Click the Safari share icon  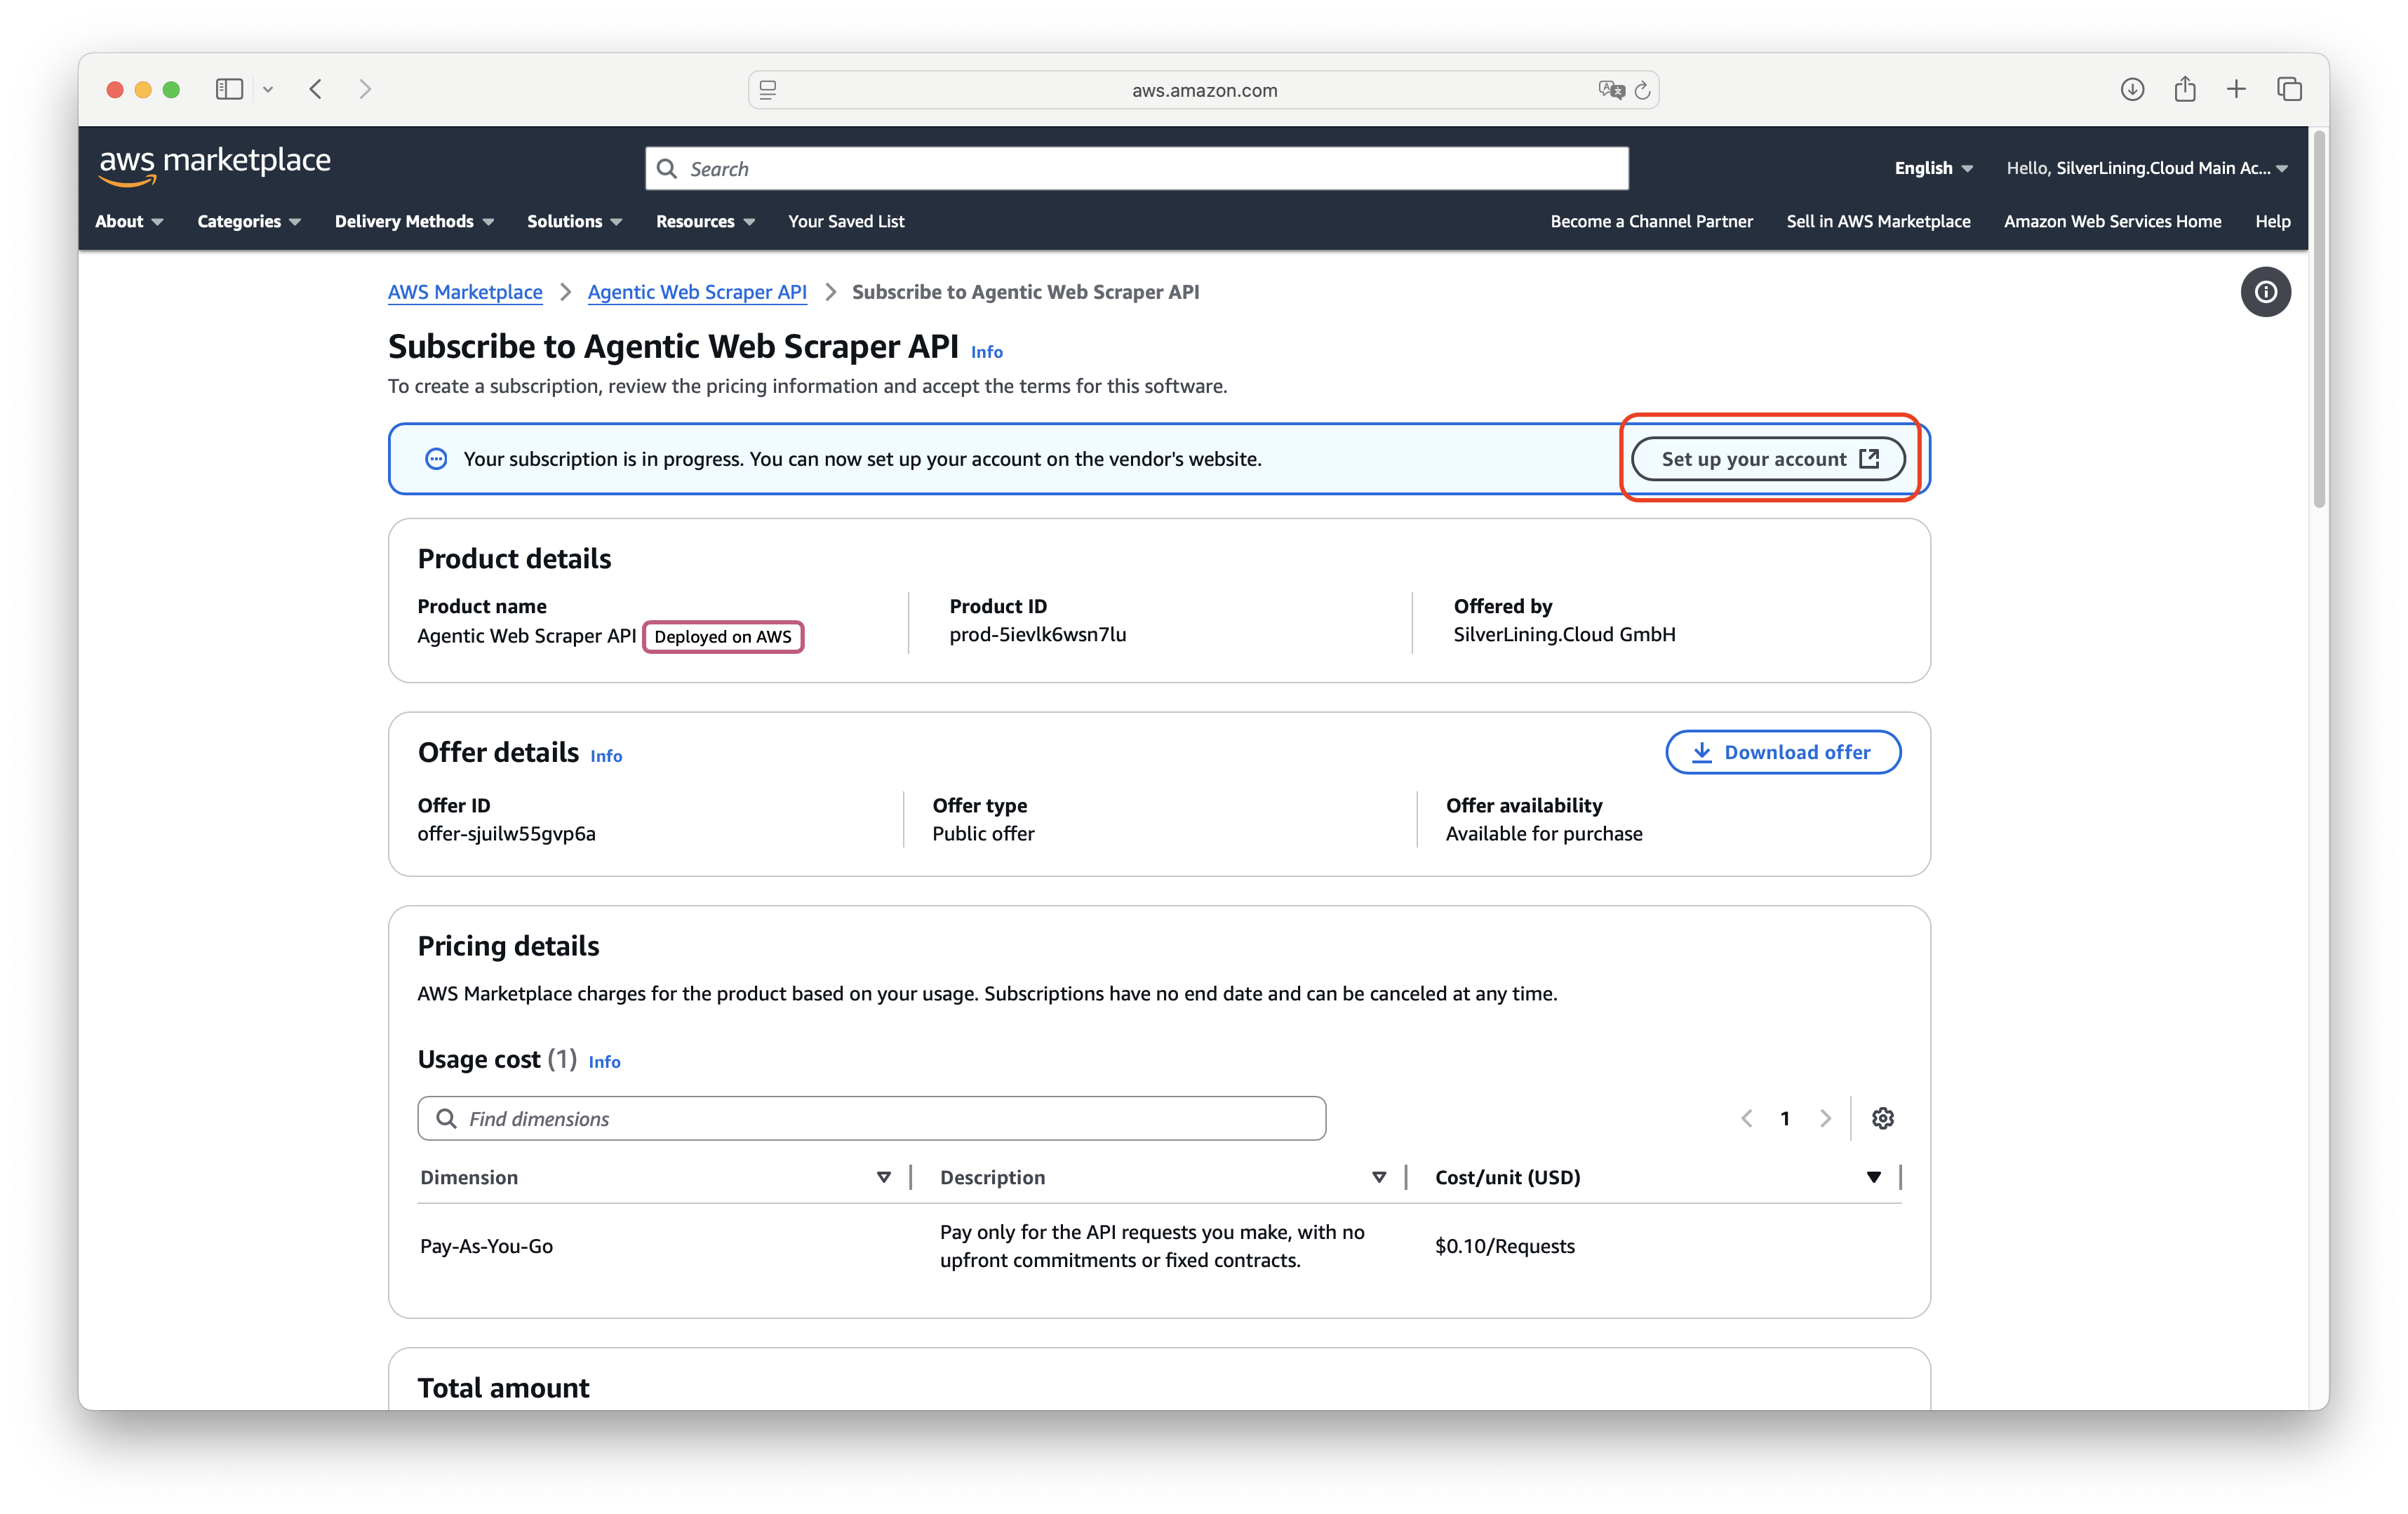click(x=2185, y=90)
